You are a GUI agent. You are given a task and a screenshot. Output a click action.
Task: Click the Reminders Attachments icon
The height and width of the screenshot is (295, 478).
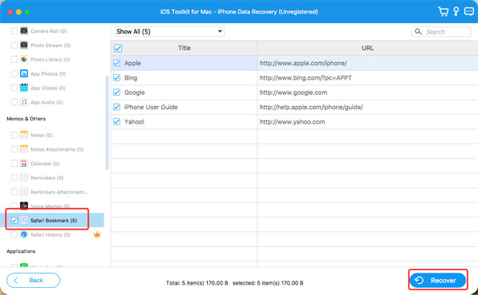point(24,191)
